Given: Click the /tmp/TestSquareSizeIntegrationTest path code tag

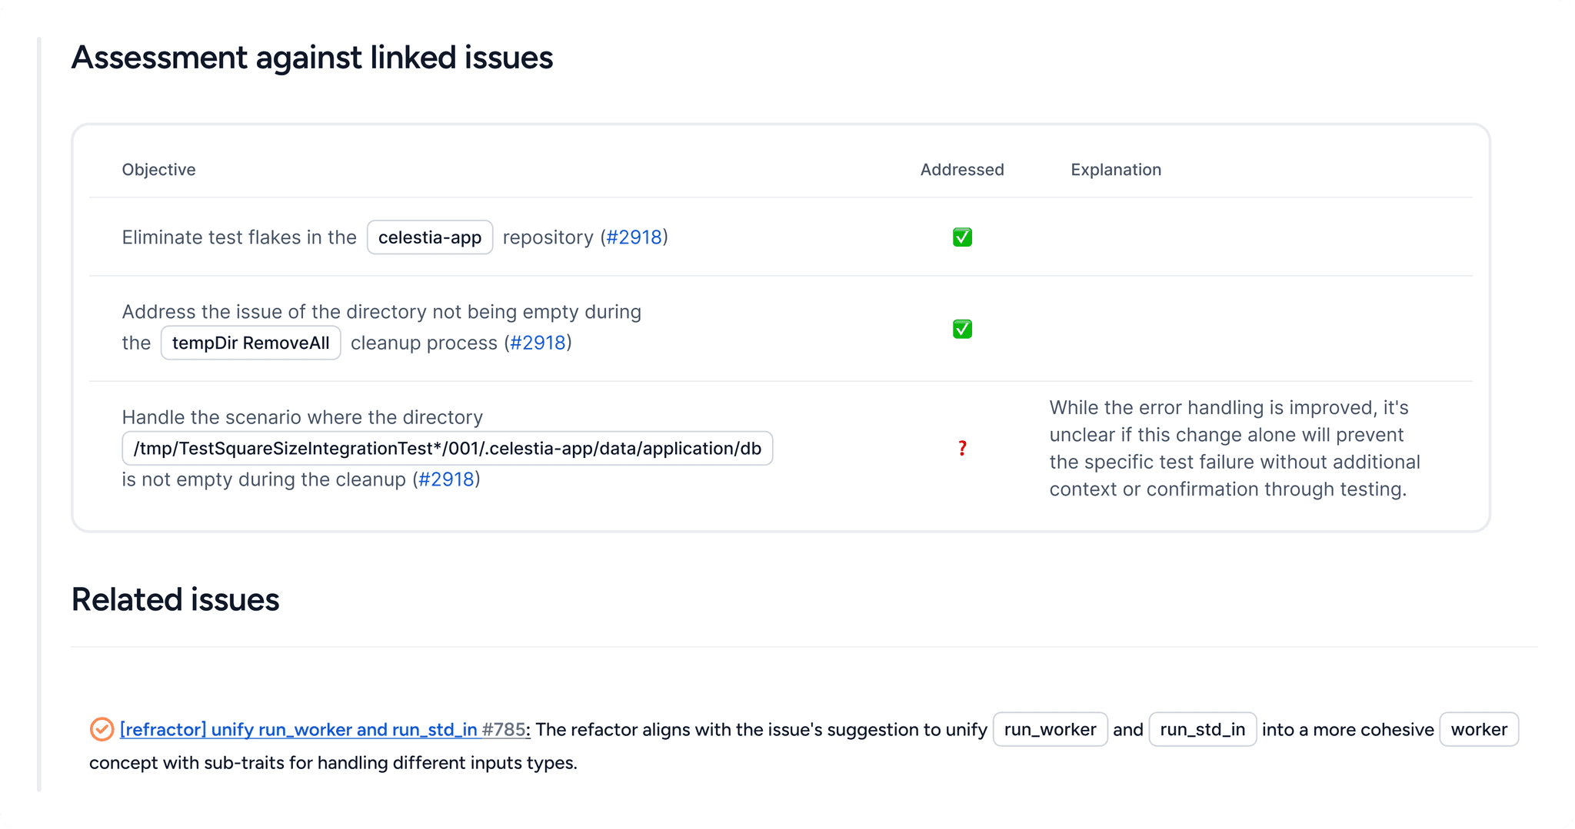Looking at the screenshot, I should pos(447,449).
